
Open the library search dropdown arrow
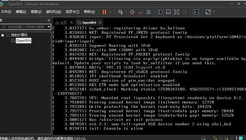click(x=49, y=27)
